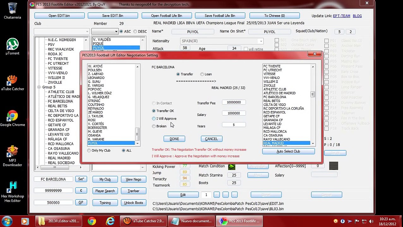
Task: Collapse the Group 5 tree node
Action: pos(39,87)
